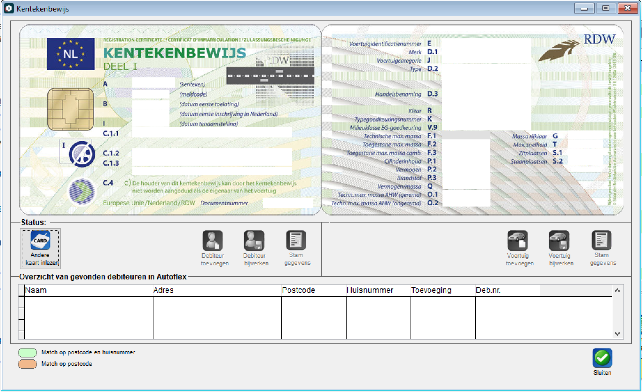Click the table scrollbar up arrow
Image resolution: width=642 pixels, height=392 pixels.
tap(617, 290)
